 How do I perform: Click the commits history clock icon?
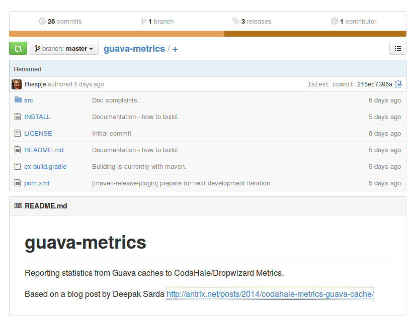pos(42,21)
